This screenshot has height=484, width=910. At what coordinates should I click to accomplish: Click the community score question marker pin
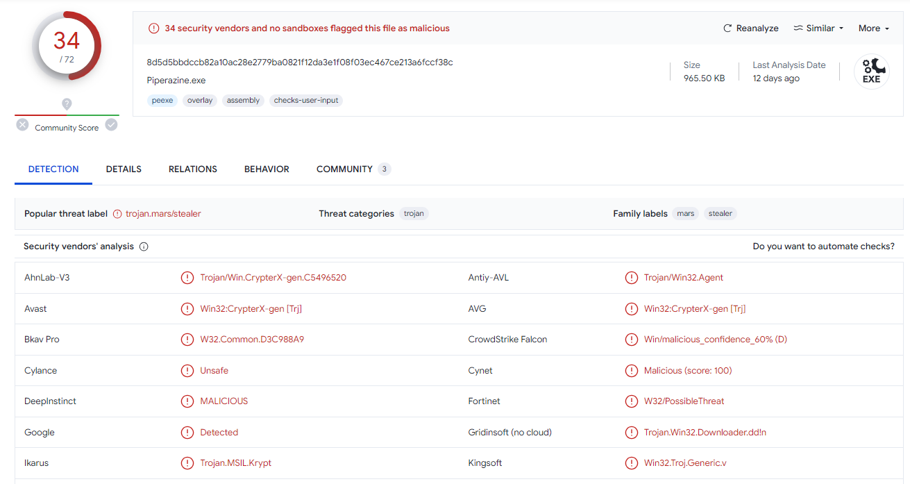(x=67, y=104)
